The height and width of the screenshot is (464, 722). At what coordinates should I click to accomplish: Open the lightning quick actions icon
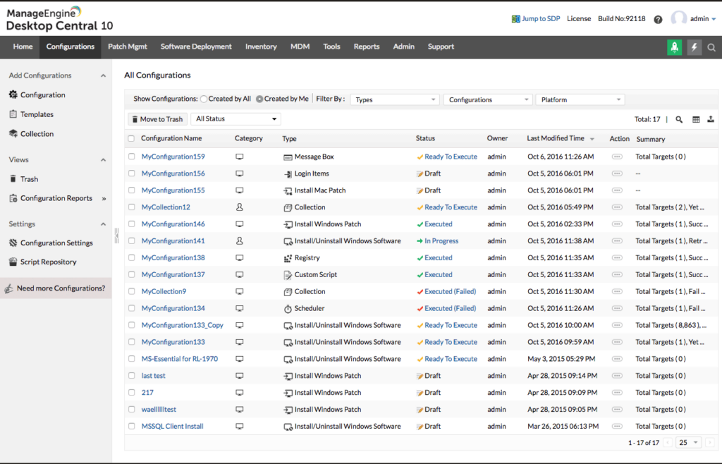(693, 47)
